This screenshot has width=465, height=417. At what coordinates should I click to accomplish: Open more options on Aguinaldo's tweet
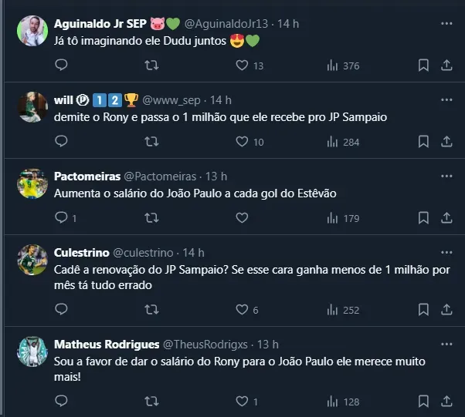[446, 24]
